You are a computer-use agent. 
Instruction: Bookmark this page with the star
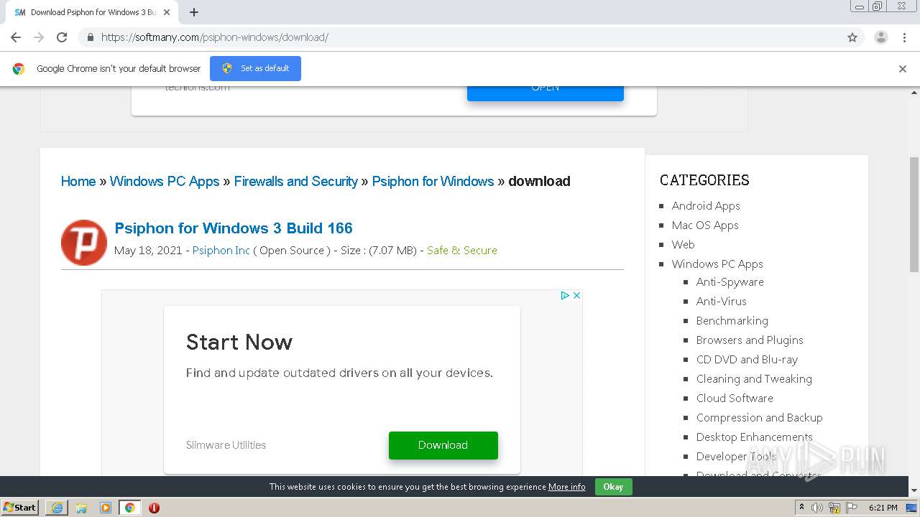tap(852, 37)
